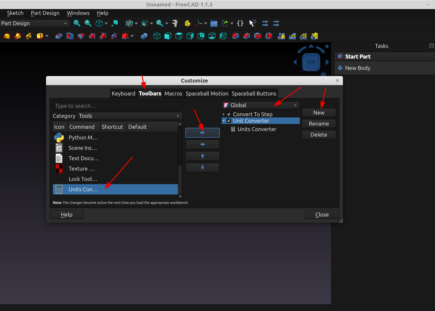Click the blue Pocket tool icon

59,36
